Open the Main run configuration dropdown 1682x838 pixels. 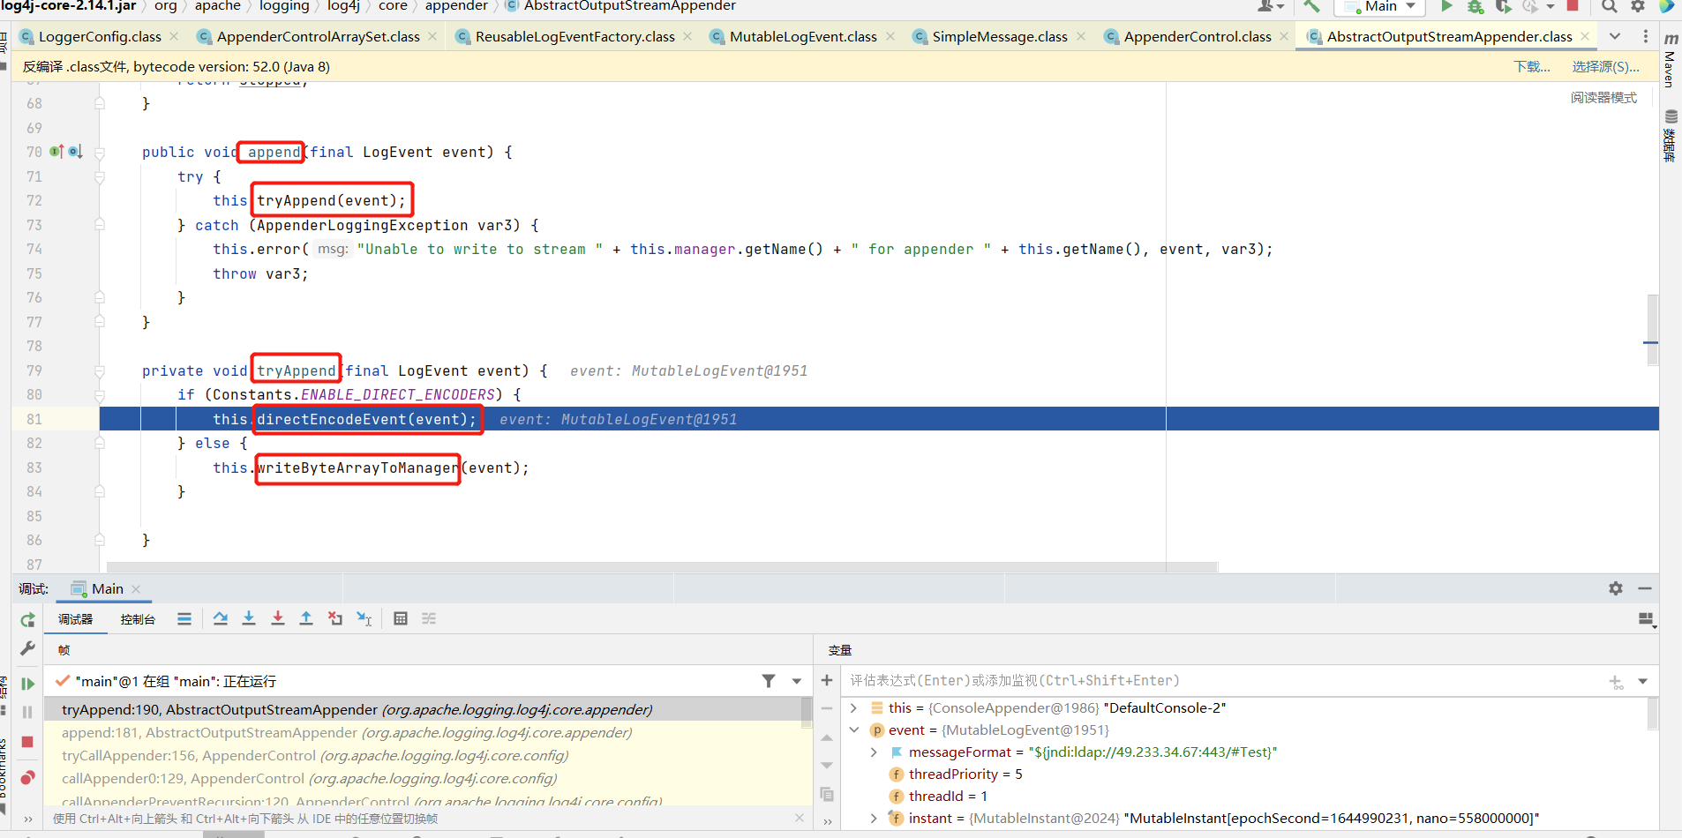pyautogui.click(x=1379, y=7)
